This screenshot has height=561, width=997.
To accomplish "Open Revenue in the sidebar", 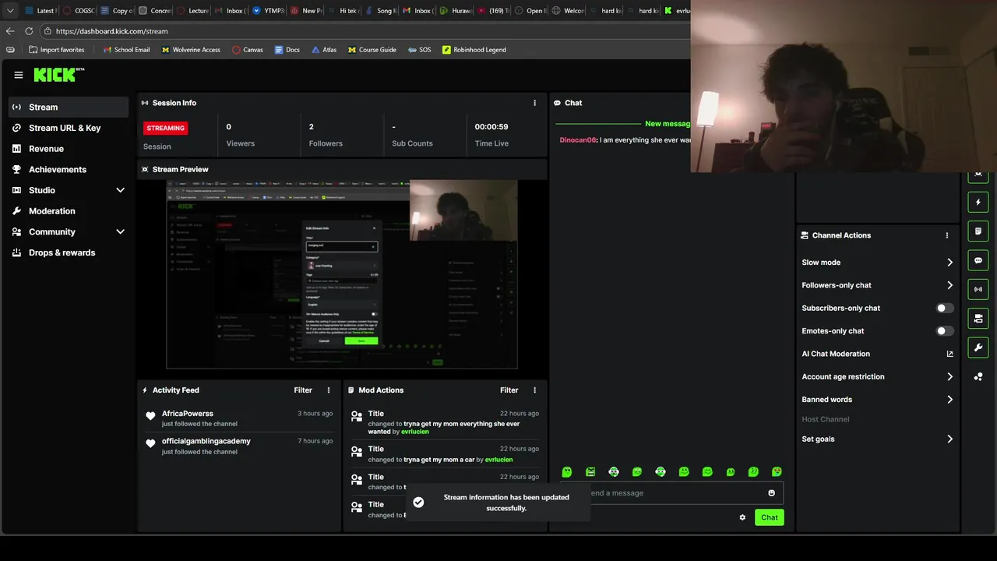I will tap(69, 149).
